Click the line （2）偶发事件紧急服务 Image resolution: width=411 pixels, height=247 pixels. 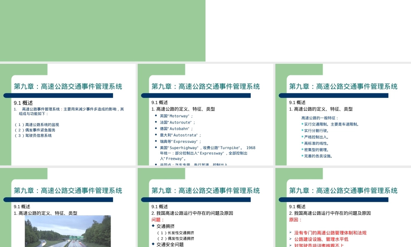click(x=35, y=130)
